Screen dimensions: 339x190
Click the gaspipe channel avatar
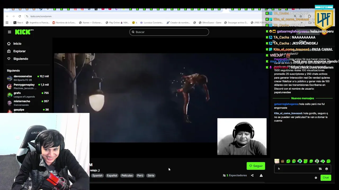pyautogui.click(x=10, y=111)
